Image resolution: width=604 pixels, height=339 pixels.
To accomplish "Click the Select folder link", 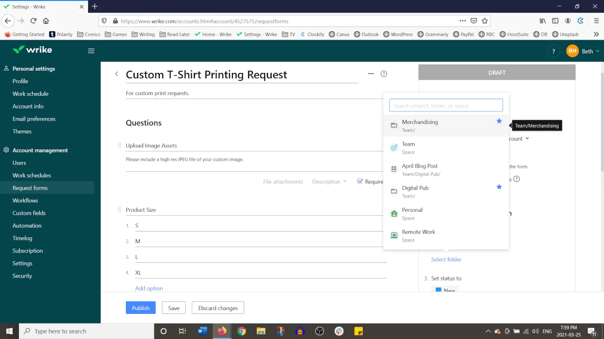I will pyautogui.click(x=446, y=259).
